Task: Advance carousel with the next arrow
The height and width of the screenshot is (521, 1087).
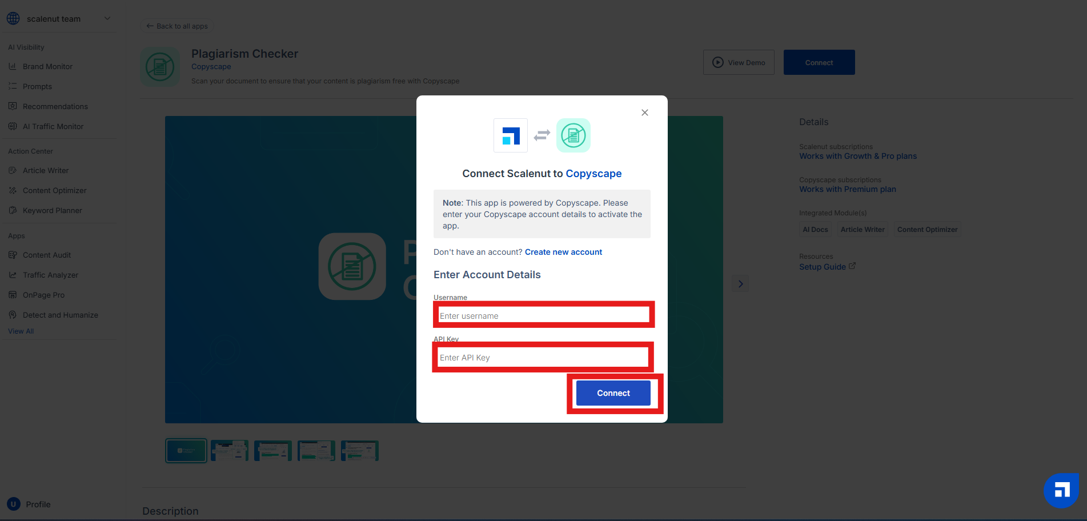Action: 740,284
